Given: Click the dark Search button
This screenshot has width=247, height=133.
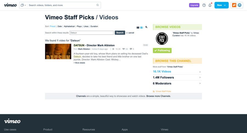Looking at the screenshot, I should pos(120,33).
